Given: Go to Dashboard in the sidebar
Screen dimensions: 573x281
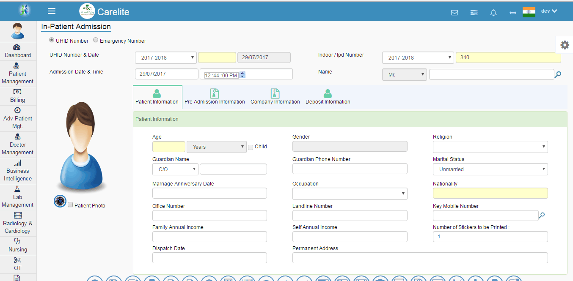Looking at the screenshot, I should tap(18, 51).
